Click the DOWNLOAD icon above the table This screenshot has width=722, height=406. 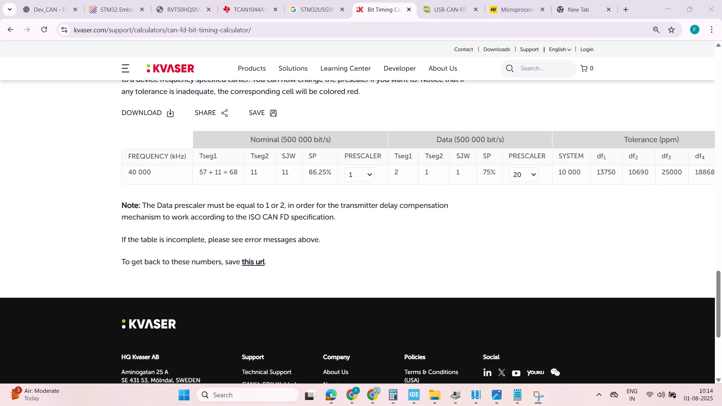coord(170,113)
